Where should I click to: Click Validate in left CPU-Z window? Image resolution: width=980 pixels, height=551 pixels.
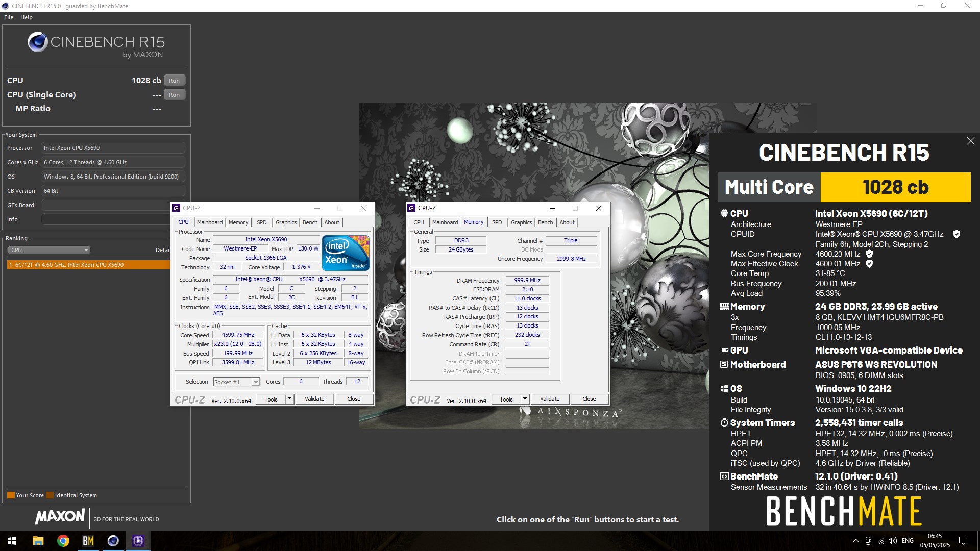click(x=314, y=399)
